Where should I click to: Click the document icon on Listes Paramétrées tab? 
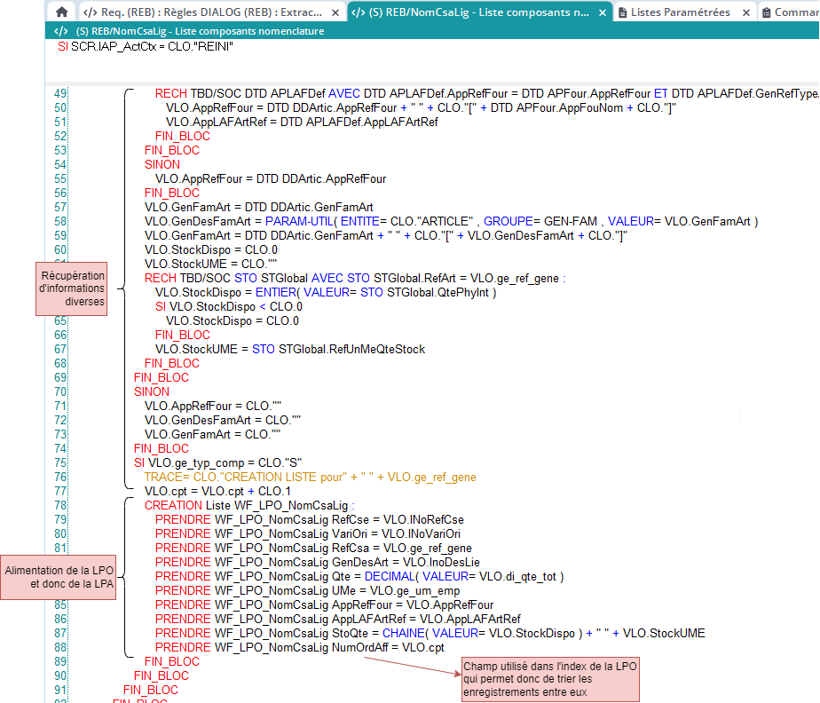[x=624, y=12]
